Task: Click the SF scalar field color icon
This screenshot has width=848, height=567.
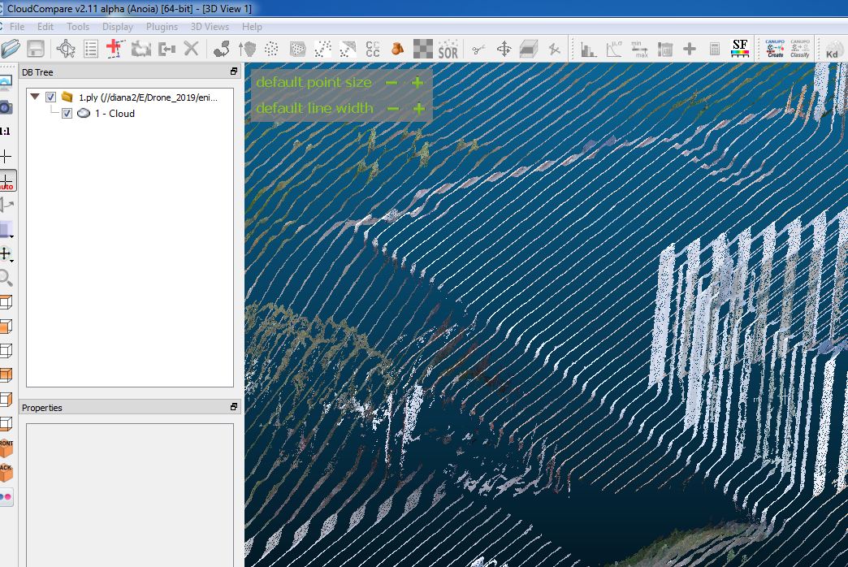Action: (x=739, y=49)
